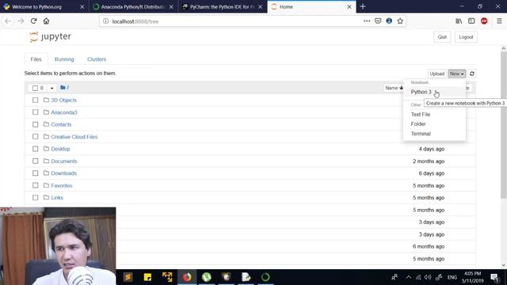Click the red Adblock extension icon
Image resolution: width=507 pixels, height=285 pixels.
click(x=484, y=21)
